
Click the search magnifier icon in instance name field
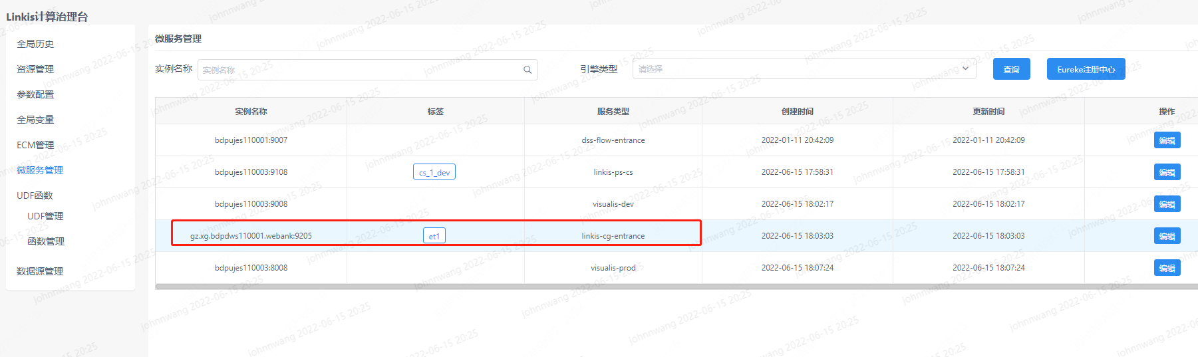527,70
